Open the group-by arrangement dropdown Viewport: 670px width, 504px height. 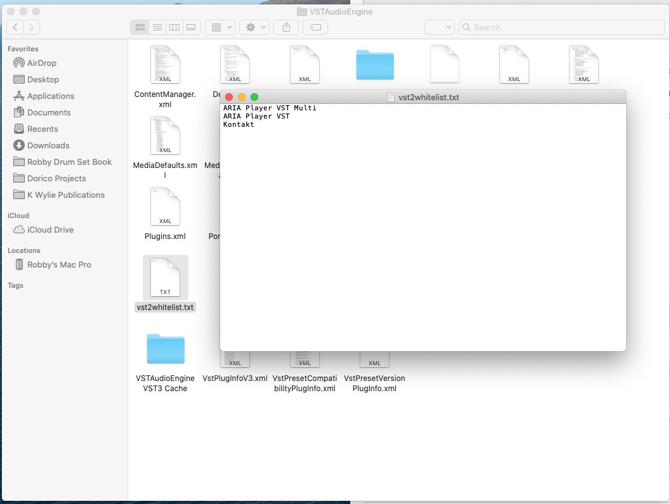(220, 27)
